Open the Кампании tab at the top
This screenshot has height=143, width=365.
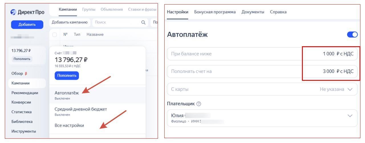68,10
